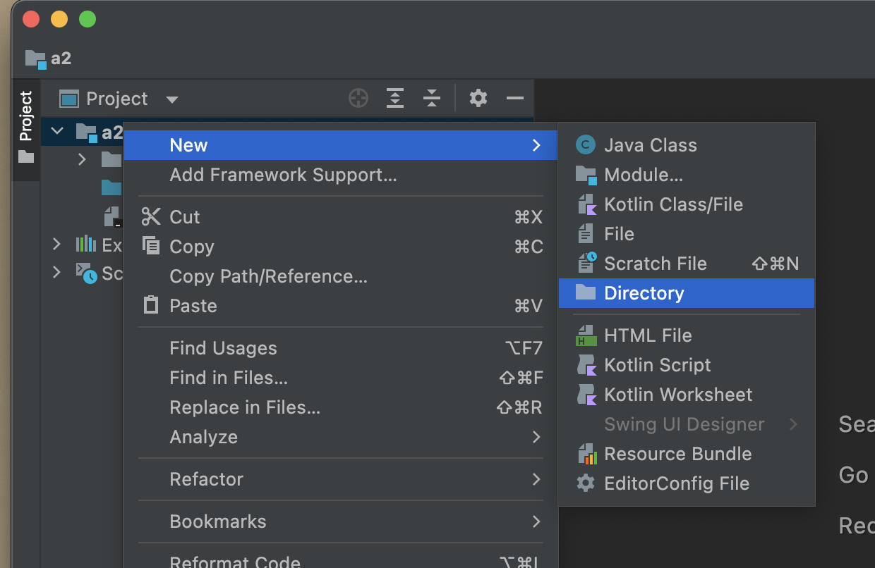Create a new Scratch File
Screen dimensions: 875x568
tap(655, 264)
